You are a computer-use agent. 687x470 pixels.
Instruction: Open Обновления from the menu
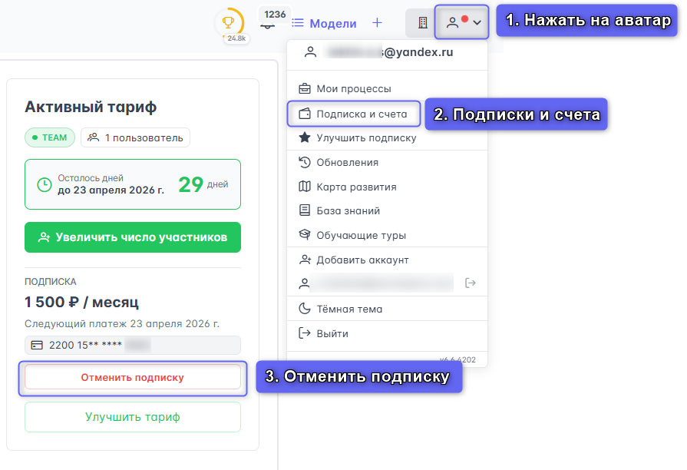347,162
